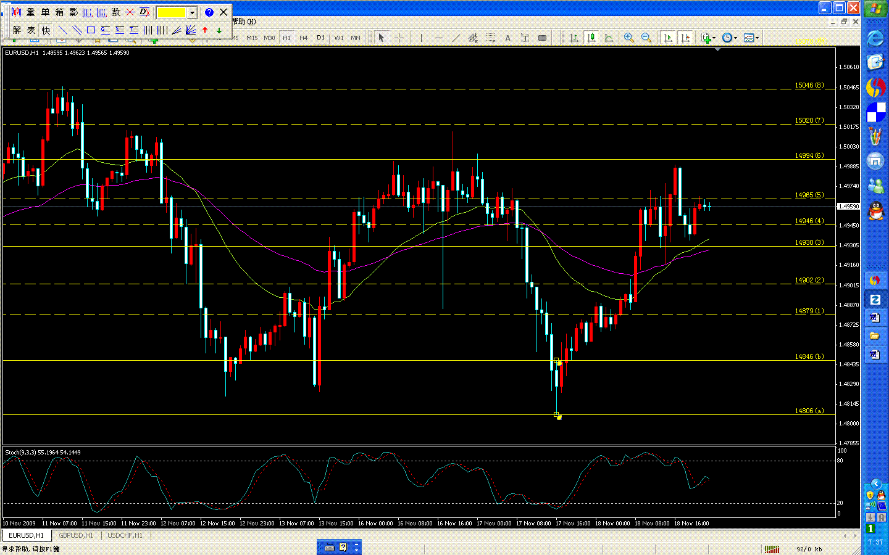Click the Windows Start button
889x555 pixels.
pos(875,9)
